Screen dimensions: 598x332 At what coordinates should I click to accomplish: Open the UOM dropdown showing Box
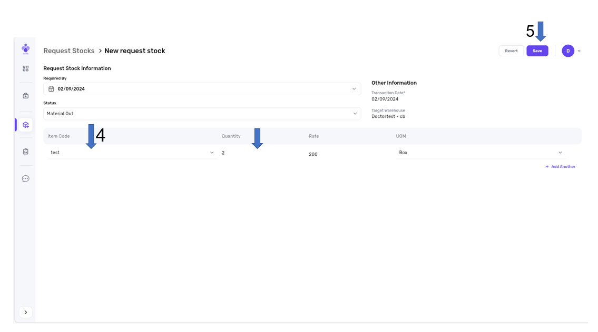[560, 153]
